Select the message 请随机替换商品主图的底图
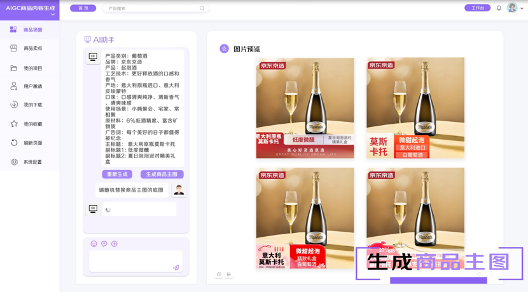Image resolution: width=528 pixels, height=292 pixels. [131, 190]
